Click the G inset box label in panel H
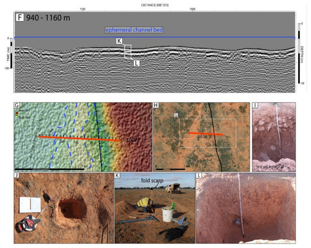The image size is (311, 248). coord(176,115)
